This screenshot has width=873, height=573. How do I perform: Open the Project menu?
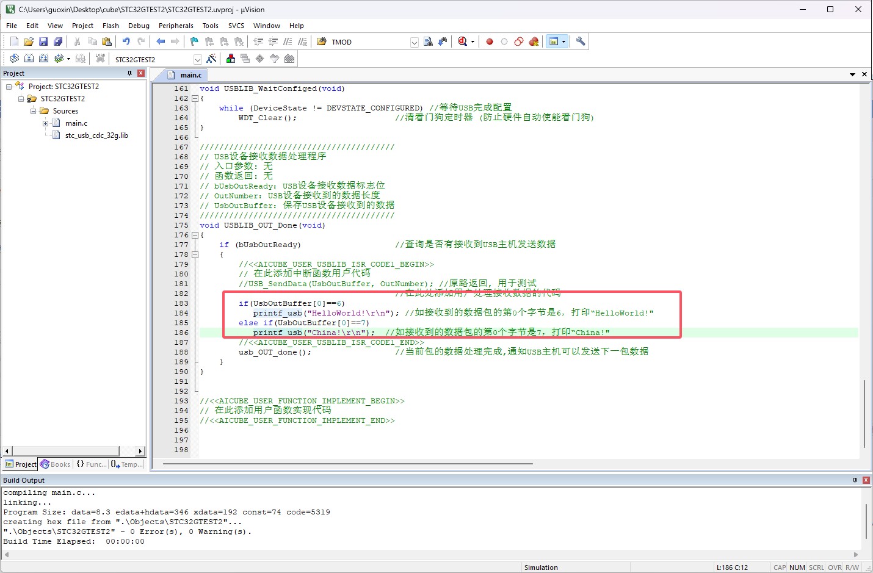82,26
